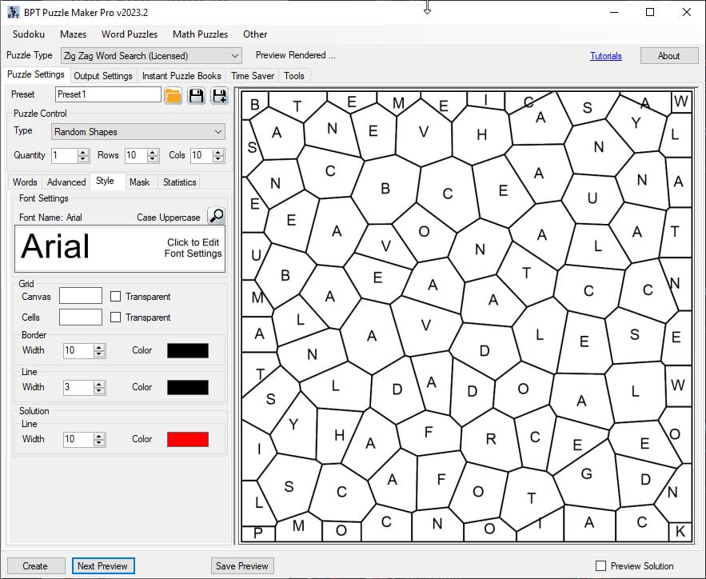The height and width of the screenshot is (579, 706).
Task: Open the Word Puzzles menu
Action: click(x=130, y=34)
